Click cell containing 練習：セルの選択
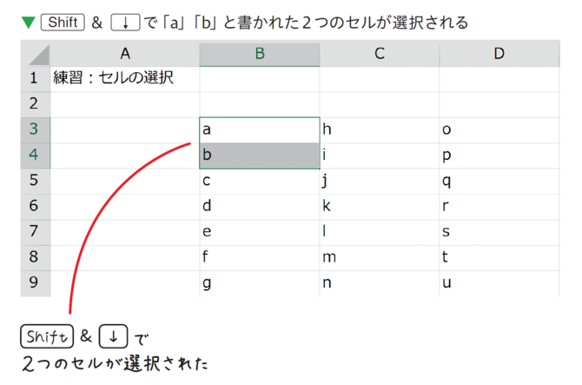Viewport: 582px width, 385px height. (125, 79)
